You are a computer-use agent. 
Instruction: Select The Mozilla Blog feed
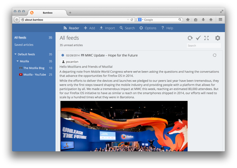(34, 68)
